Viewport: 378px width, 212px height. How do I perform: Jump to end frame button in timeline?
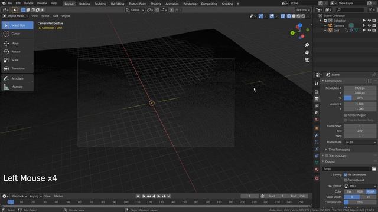169,196
